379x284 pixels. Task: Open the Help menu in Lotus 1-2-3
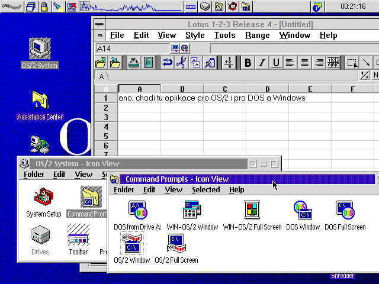pos(328,35)
